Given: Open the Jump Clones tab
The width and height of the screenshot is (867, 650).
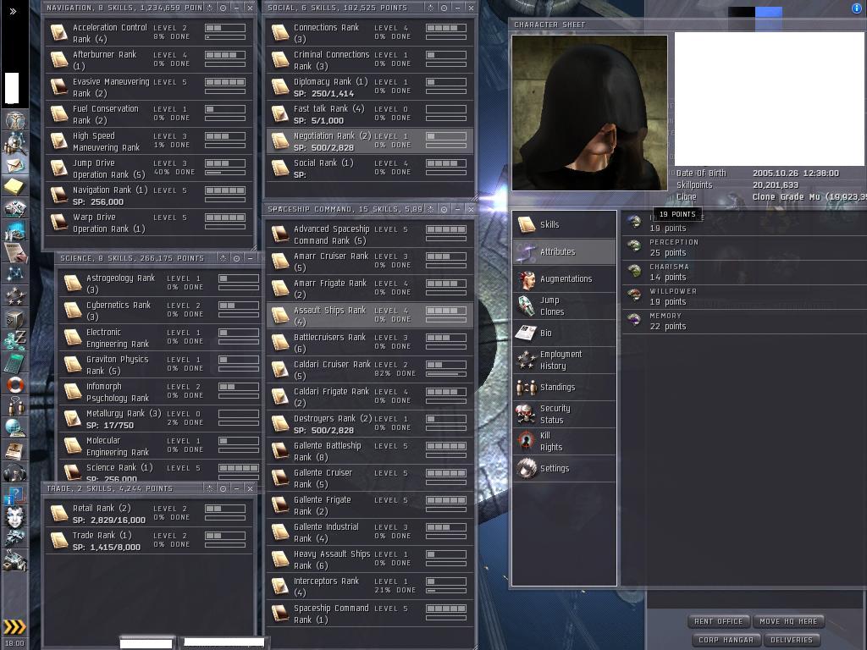Looking at the screenshot, I should tap(564, 306).
